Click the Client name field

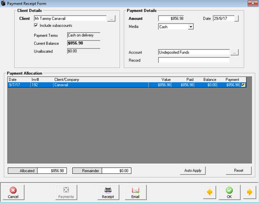pyautogui.click(x=70, y=19)
